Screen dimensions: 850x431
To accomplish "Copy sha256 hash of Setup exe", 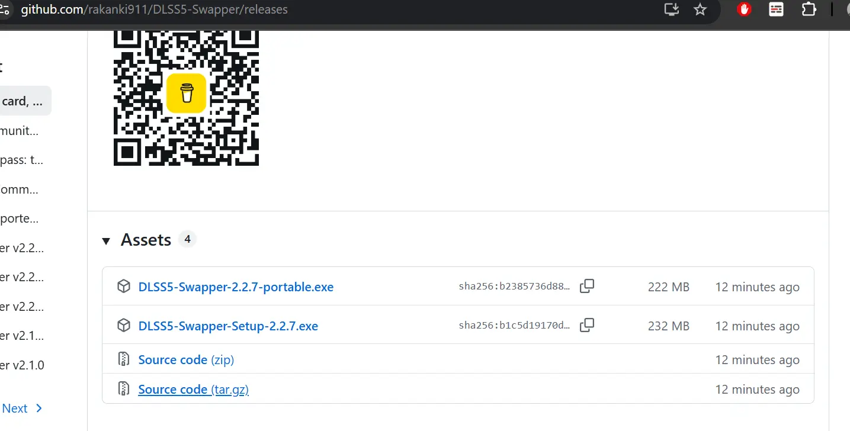I will 587,325.
